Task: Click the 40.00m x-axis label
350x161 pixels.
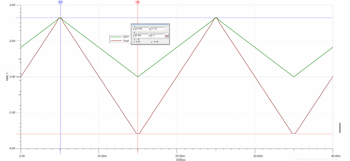Action: (x=336, y=155)
